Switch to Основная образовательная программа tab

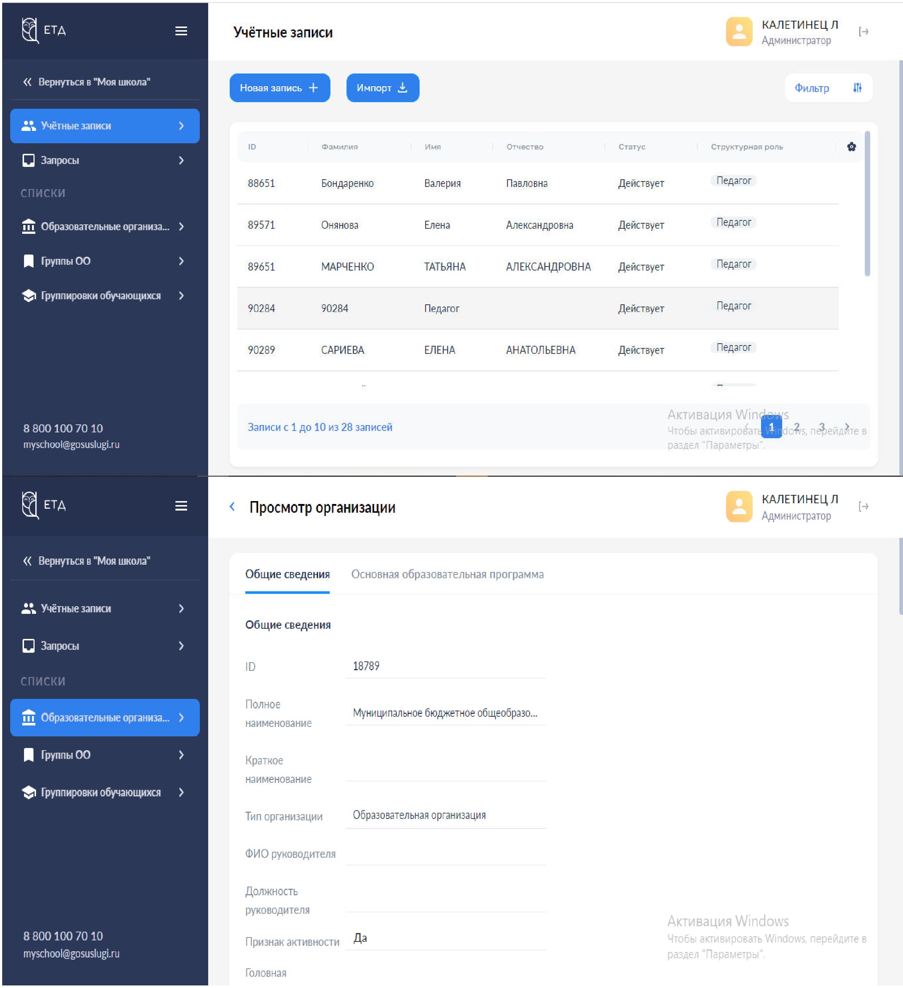coord(447,574)
